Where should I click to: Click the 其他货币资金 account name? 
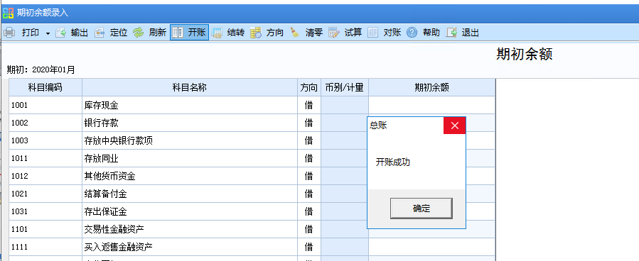pyautogui.click(x=109, y=176)
